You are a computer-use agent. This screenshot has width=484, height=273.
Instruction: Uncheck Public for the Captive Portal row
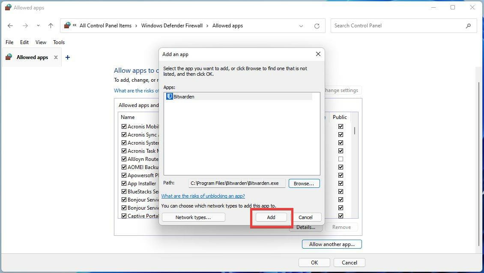[x=341, y=216]
